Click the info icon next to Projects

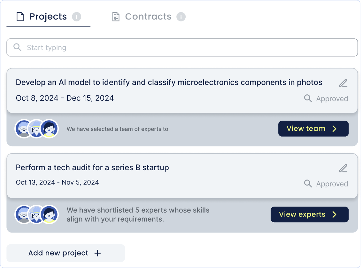coord(77,17)
